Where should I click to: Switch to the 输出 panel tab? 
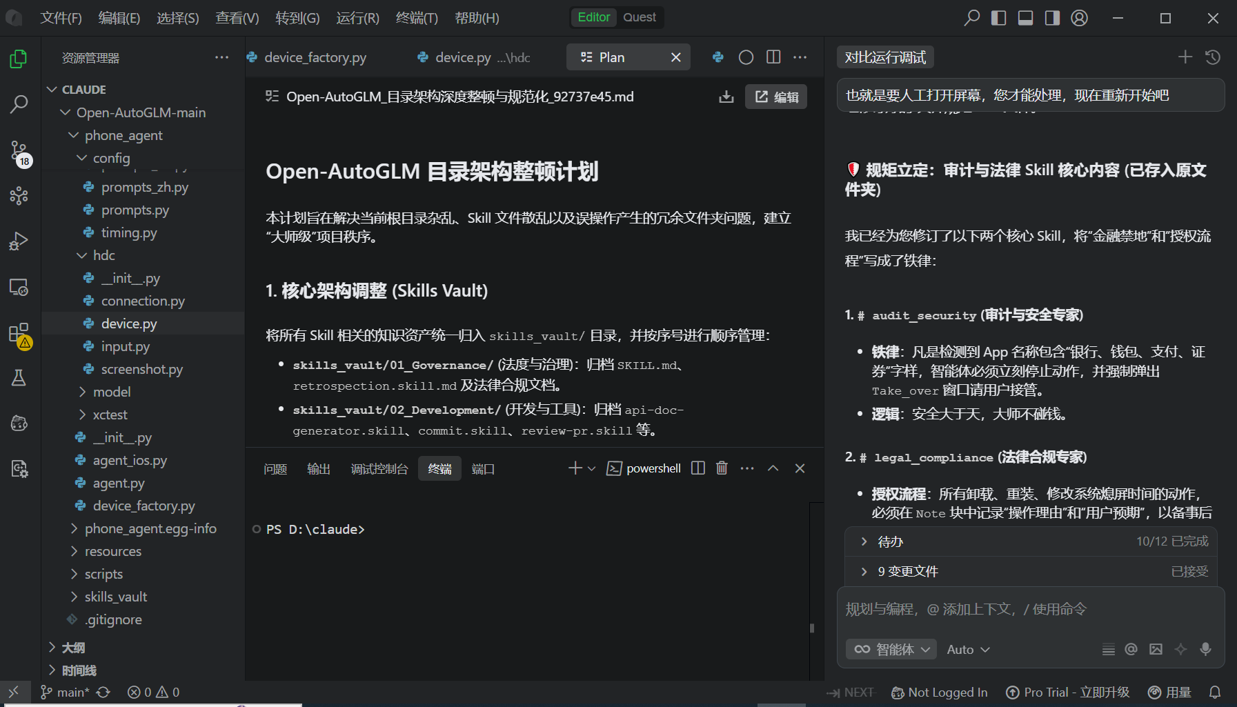319,469
